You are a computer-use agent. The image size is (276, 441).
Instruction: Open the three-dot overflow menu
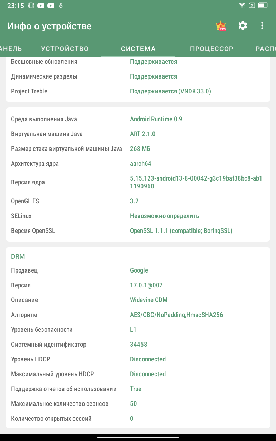tap(262, 25)
